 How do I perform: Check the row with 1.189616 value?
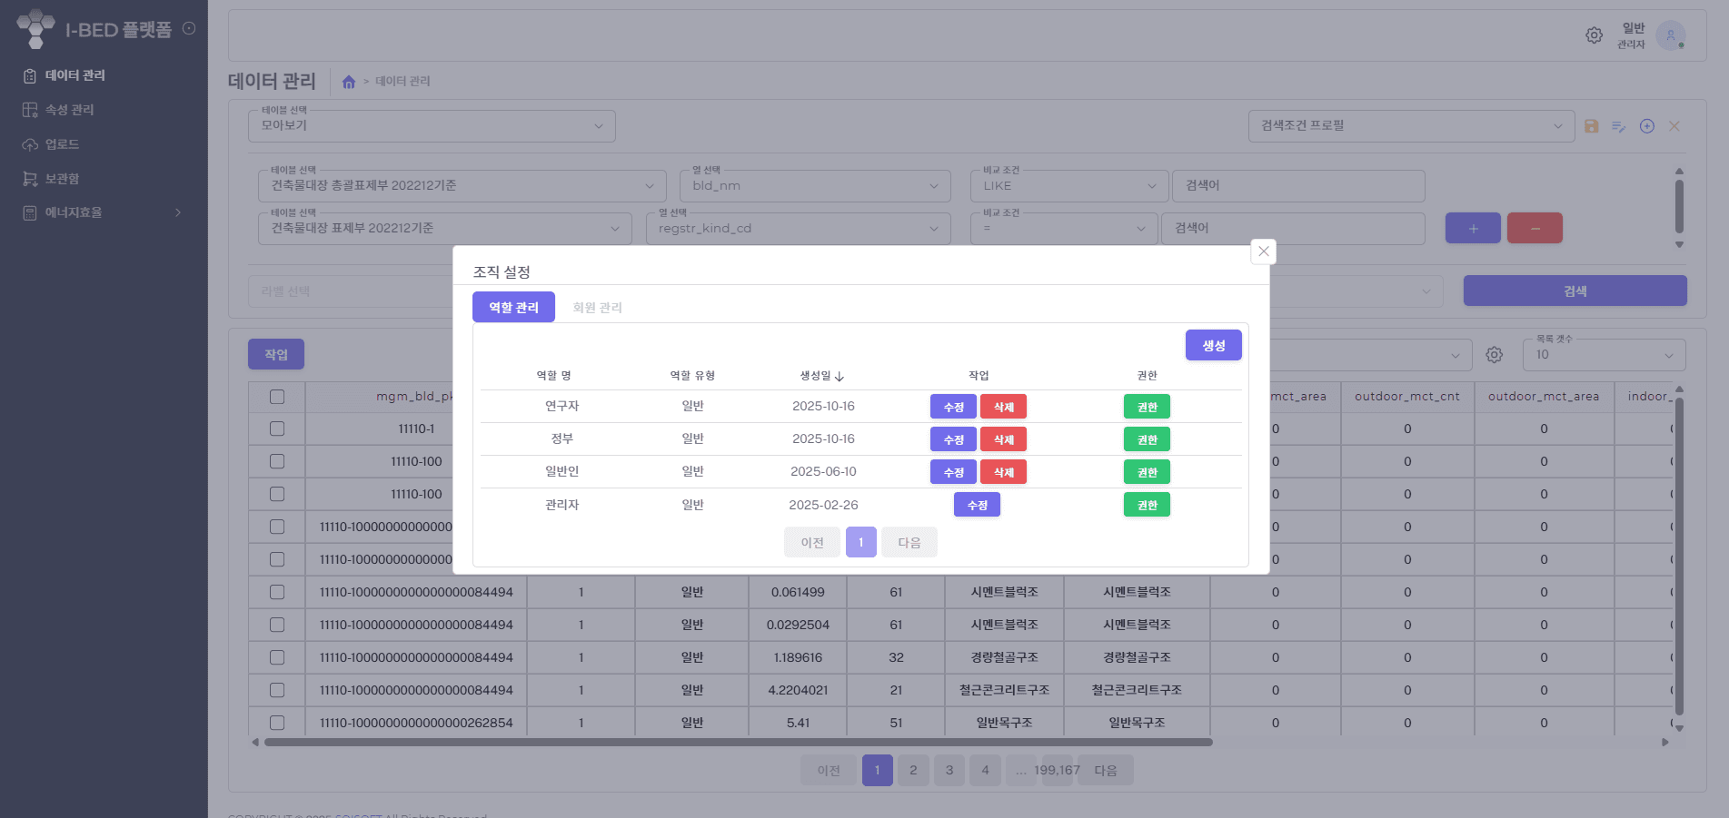(277, 657)
